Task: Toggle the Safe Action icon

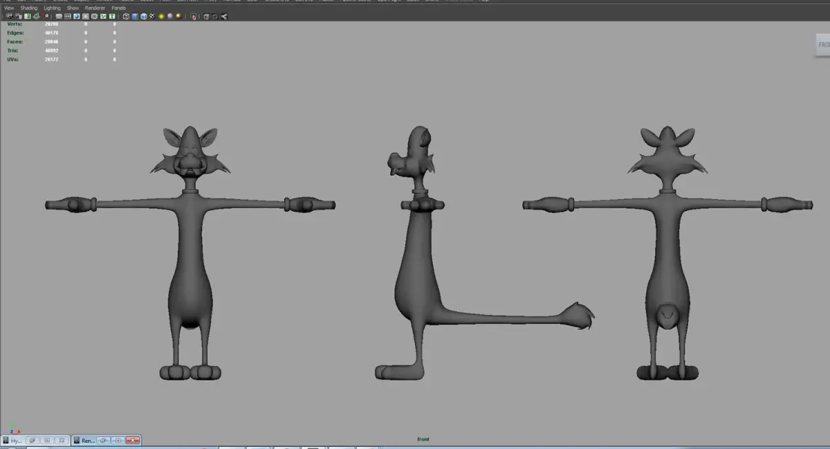Action: tap(103, 17)
